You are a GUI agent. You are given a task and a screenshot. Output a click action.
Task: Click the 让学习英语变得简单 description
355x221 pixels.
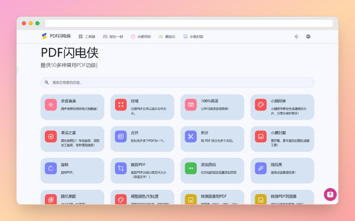coord(215,109)
